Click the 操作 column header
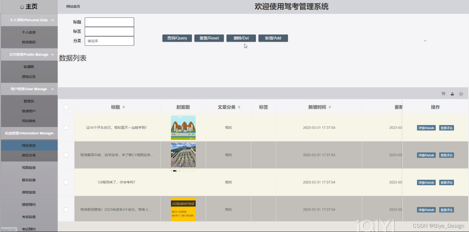469x232 pixels. (x=436, y=107)
